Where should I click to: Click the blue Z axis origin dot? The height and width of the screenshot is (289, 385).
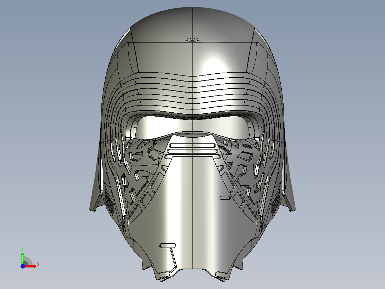click(22, 266)
